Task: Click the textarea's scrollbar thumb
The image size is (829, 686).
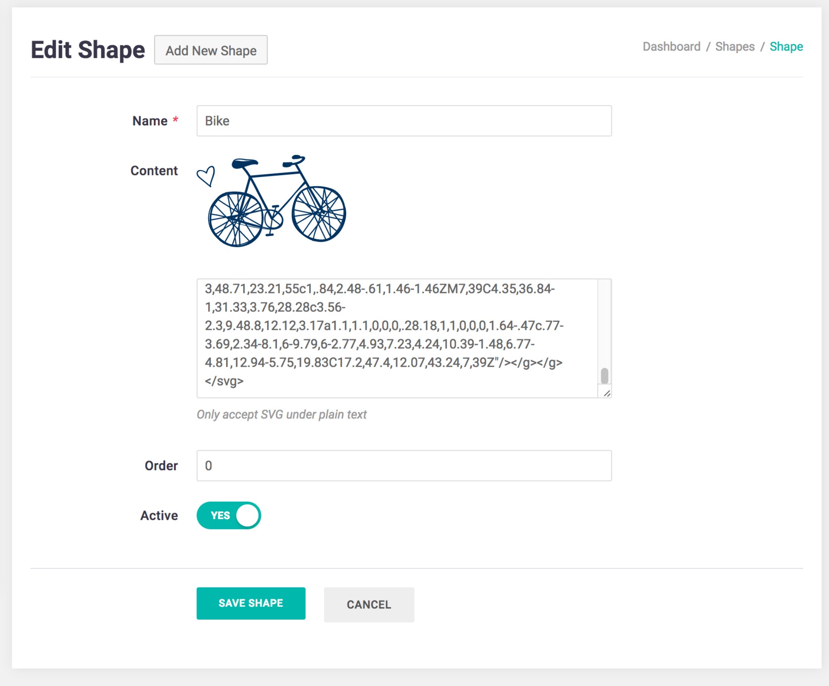Action: pos(604,376)
